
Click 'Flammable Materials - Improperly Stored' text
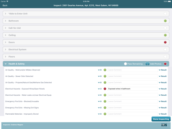22,114
